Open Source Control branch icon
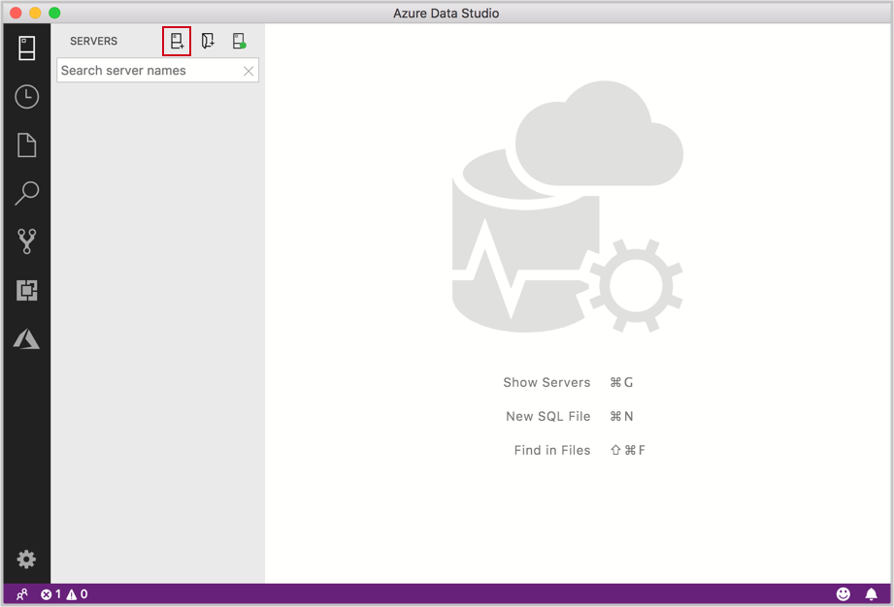894x607 pixels. pyautogui.click(x=27, y=241)
